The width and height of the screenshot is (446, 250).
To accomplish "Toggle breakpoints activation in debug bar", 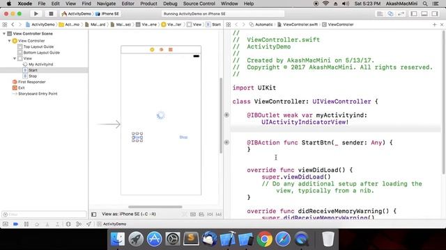I will click(x=15, y=224).
